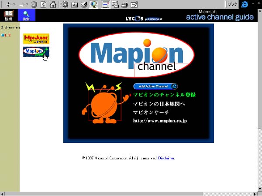Click the horizontal scrollbar thumb
Image resolution: width=262 pixels, height=196 pixels.
103,194
